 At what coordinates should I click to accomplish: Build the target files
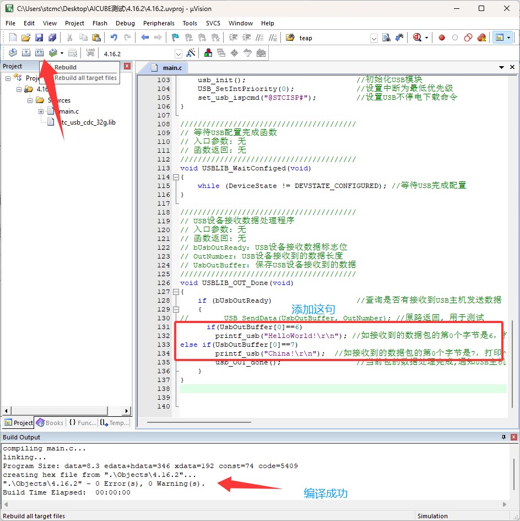(x=26, y=53)
